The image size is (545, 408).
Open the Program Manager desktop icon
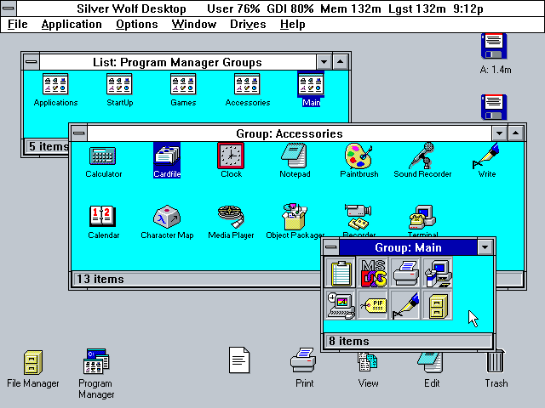[x=96, y=361]
